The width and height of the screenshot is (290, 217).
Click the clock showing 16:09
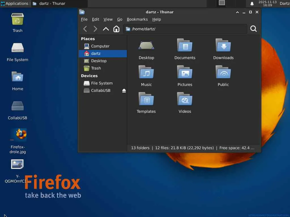(x=267, y=3)
